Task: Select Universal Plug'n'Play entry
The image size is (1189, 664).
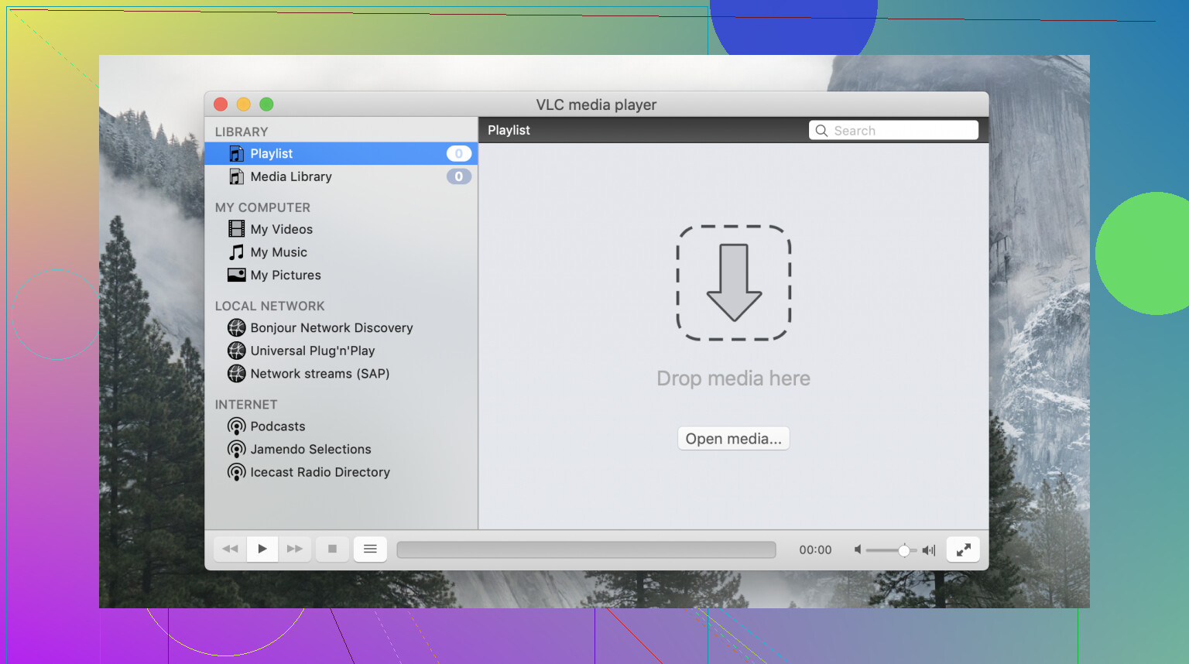Action: [x=312, y=351]
